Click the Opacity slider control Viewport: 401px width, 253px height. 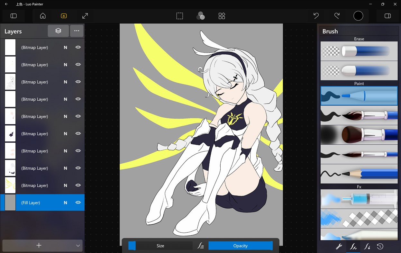point(240,246)
